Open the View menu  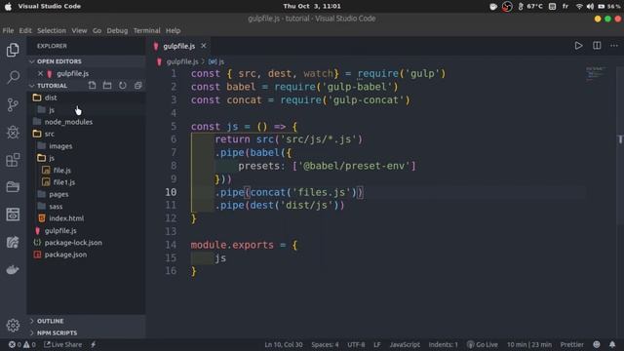click(79, 30)
